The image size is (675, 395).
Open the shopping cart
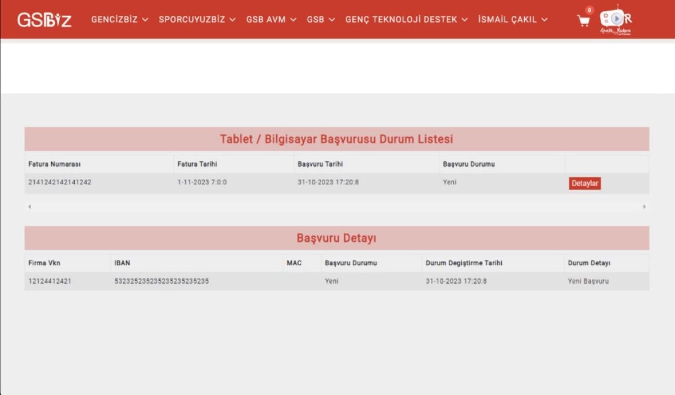click(584, 20)
